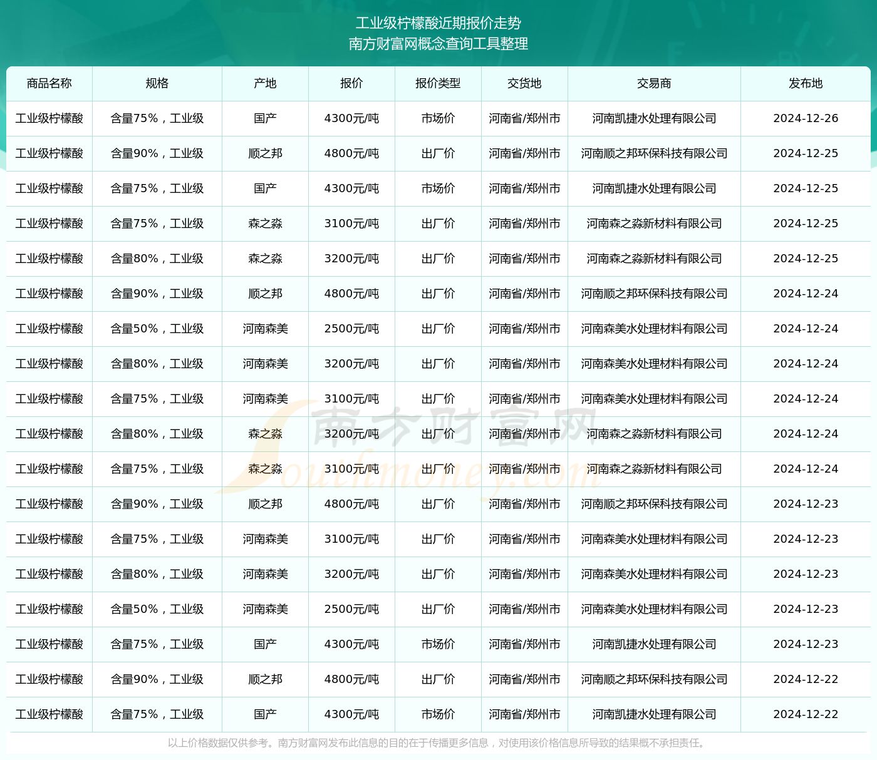Click 市场价 in the 2024-12-22 row
Viewport: 877px width, 760px height.
[438, 714]
